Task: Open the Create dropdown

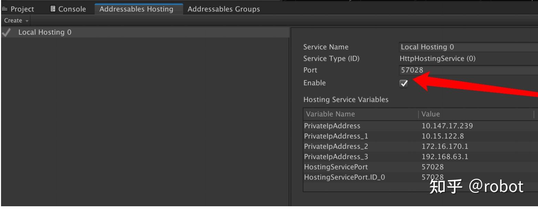Action: coord(14,21)
